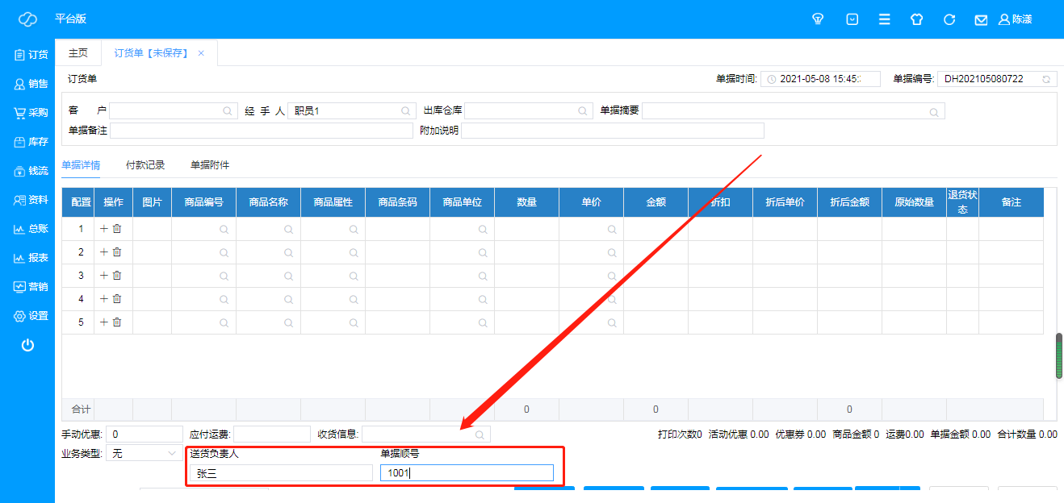Screen dimensions: 1064x503
Task: Switch to 单据详情 tab
Action: 81,165
